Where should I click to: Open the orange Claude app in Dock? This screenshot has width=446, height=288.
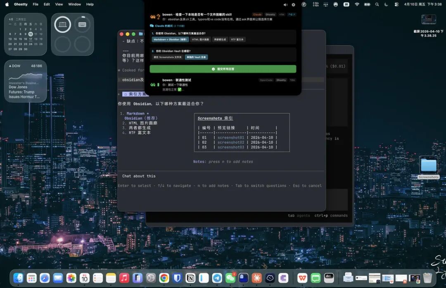[x=256, y=278]
